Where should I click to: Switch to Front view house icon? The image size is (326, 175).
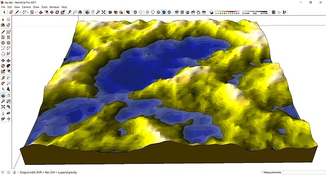pos(188,12)
